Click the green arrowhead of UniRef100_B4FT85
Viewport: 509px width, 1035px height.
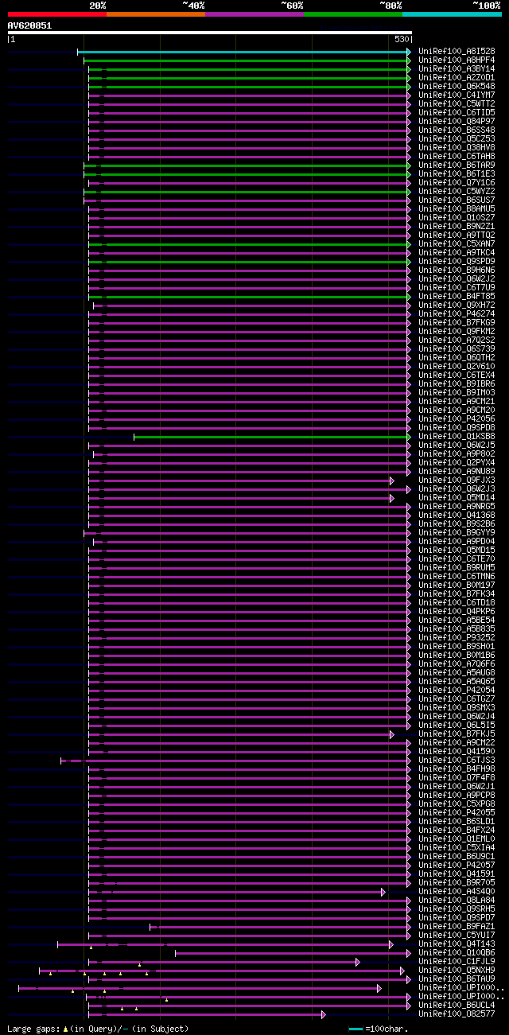[x=409, y=296]
